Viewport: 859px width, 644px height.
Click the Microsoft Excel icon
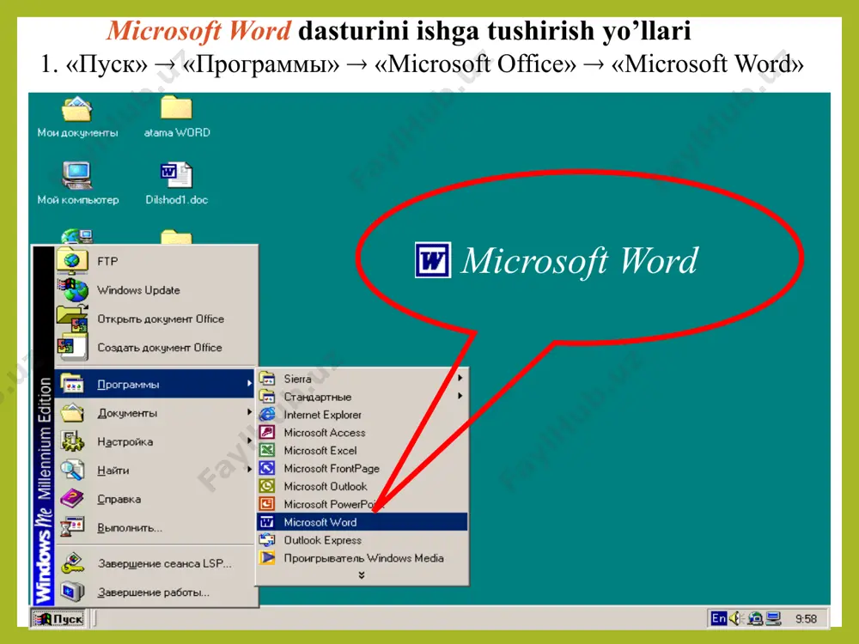pos(267,450)
